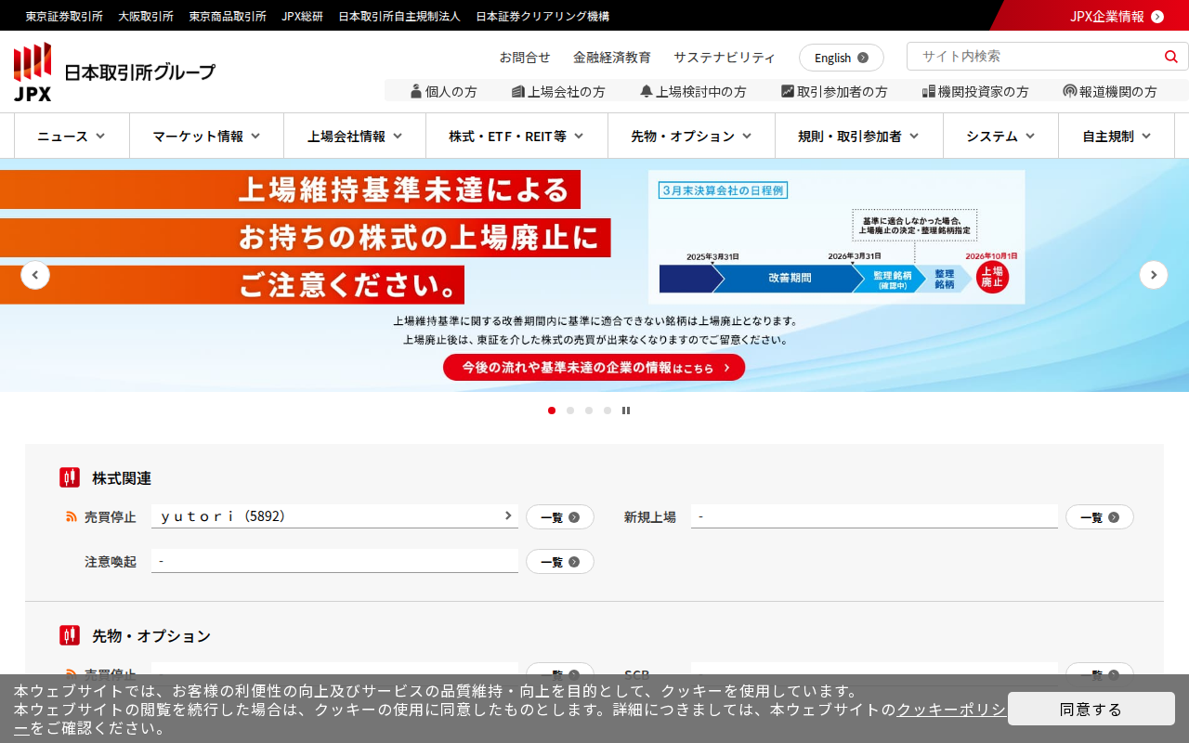Click the 上場会社の方 building icon
This screenshot has width=1189, height=743.
click(518, 91)
